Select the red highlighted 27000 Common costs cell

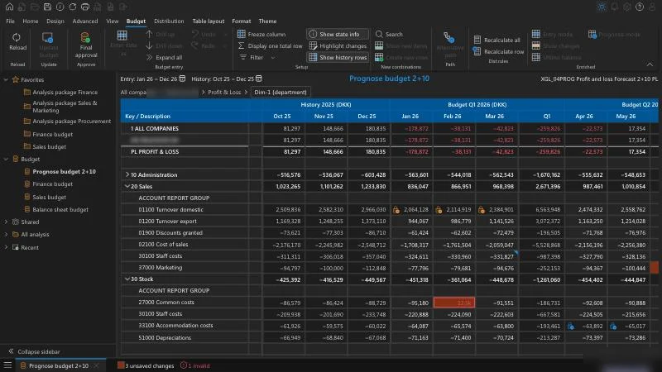tap(453, 303)
